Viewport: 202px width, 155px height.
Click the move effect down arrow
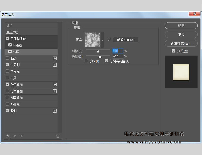21,136
